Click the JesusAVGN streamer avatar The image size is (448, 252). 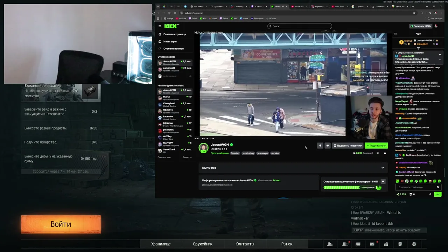[x=203, y=148]
